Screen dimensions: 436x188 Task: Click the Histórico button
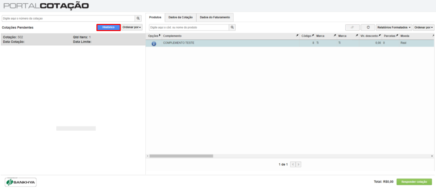point(109,27)
